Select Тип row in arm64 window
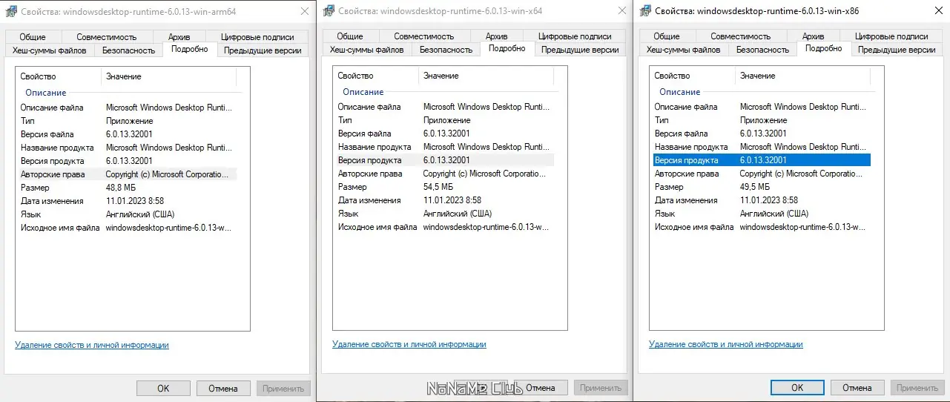The height and width of the screenshot is (402, 950). [x=127, y=121]
